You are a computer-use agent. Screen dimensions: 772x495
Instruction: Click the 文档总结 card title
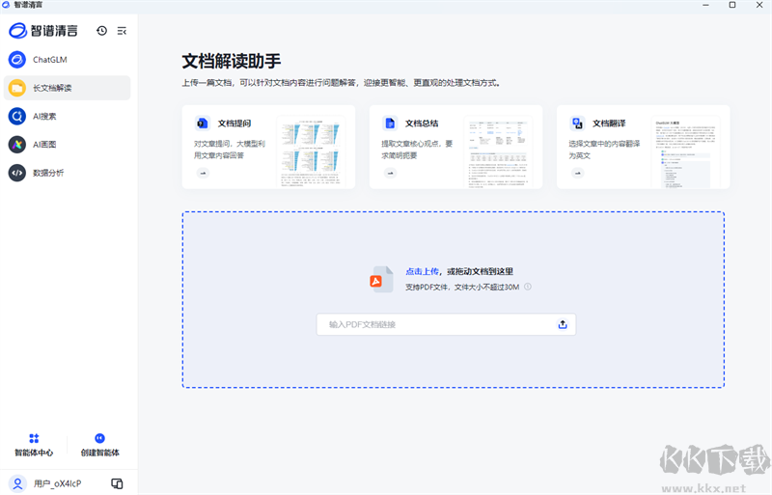422,124
